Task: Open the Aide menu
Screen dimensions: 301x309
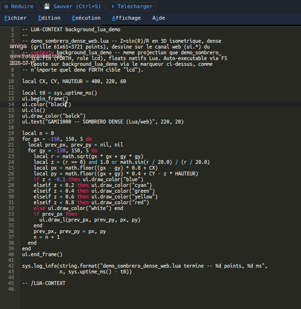Action: 159,18
